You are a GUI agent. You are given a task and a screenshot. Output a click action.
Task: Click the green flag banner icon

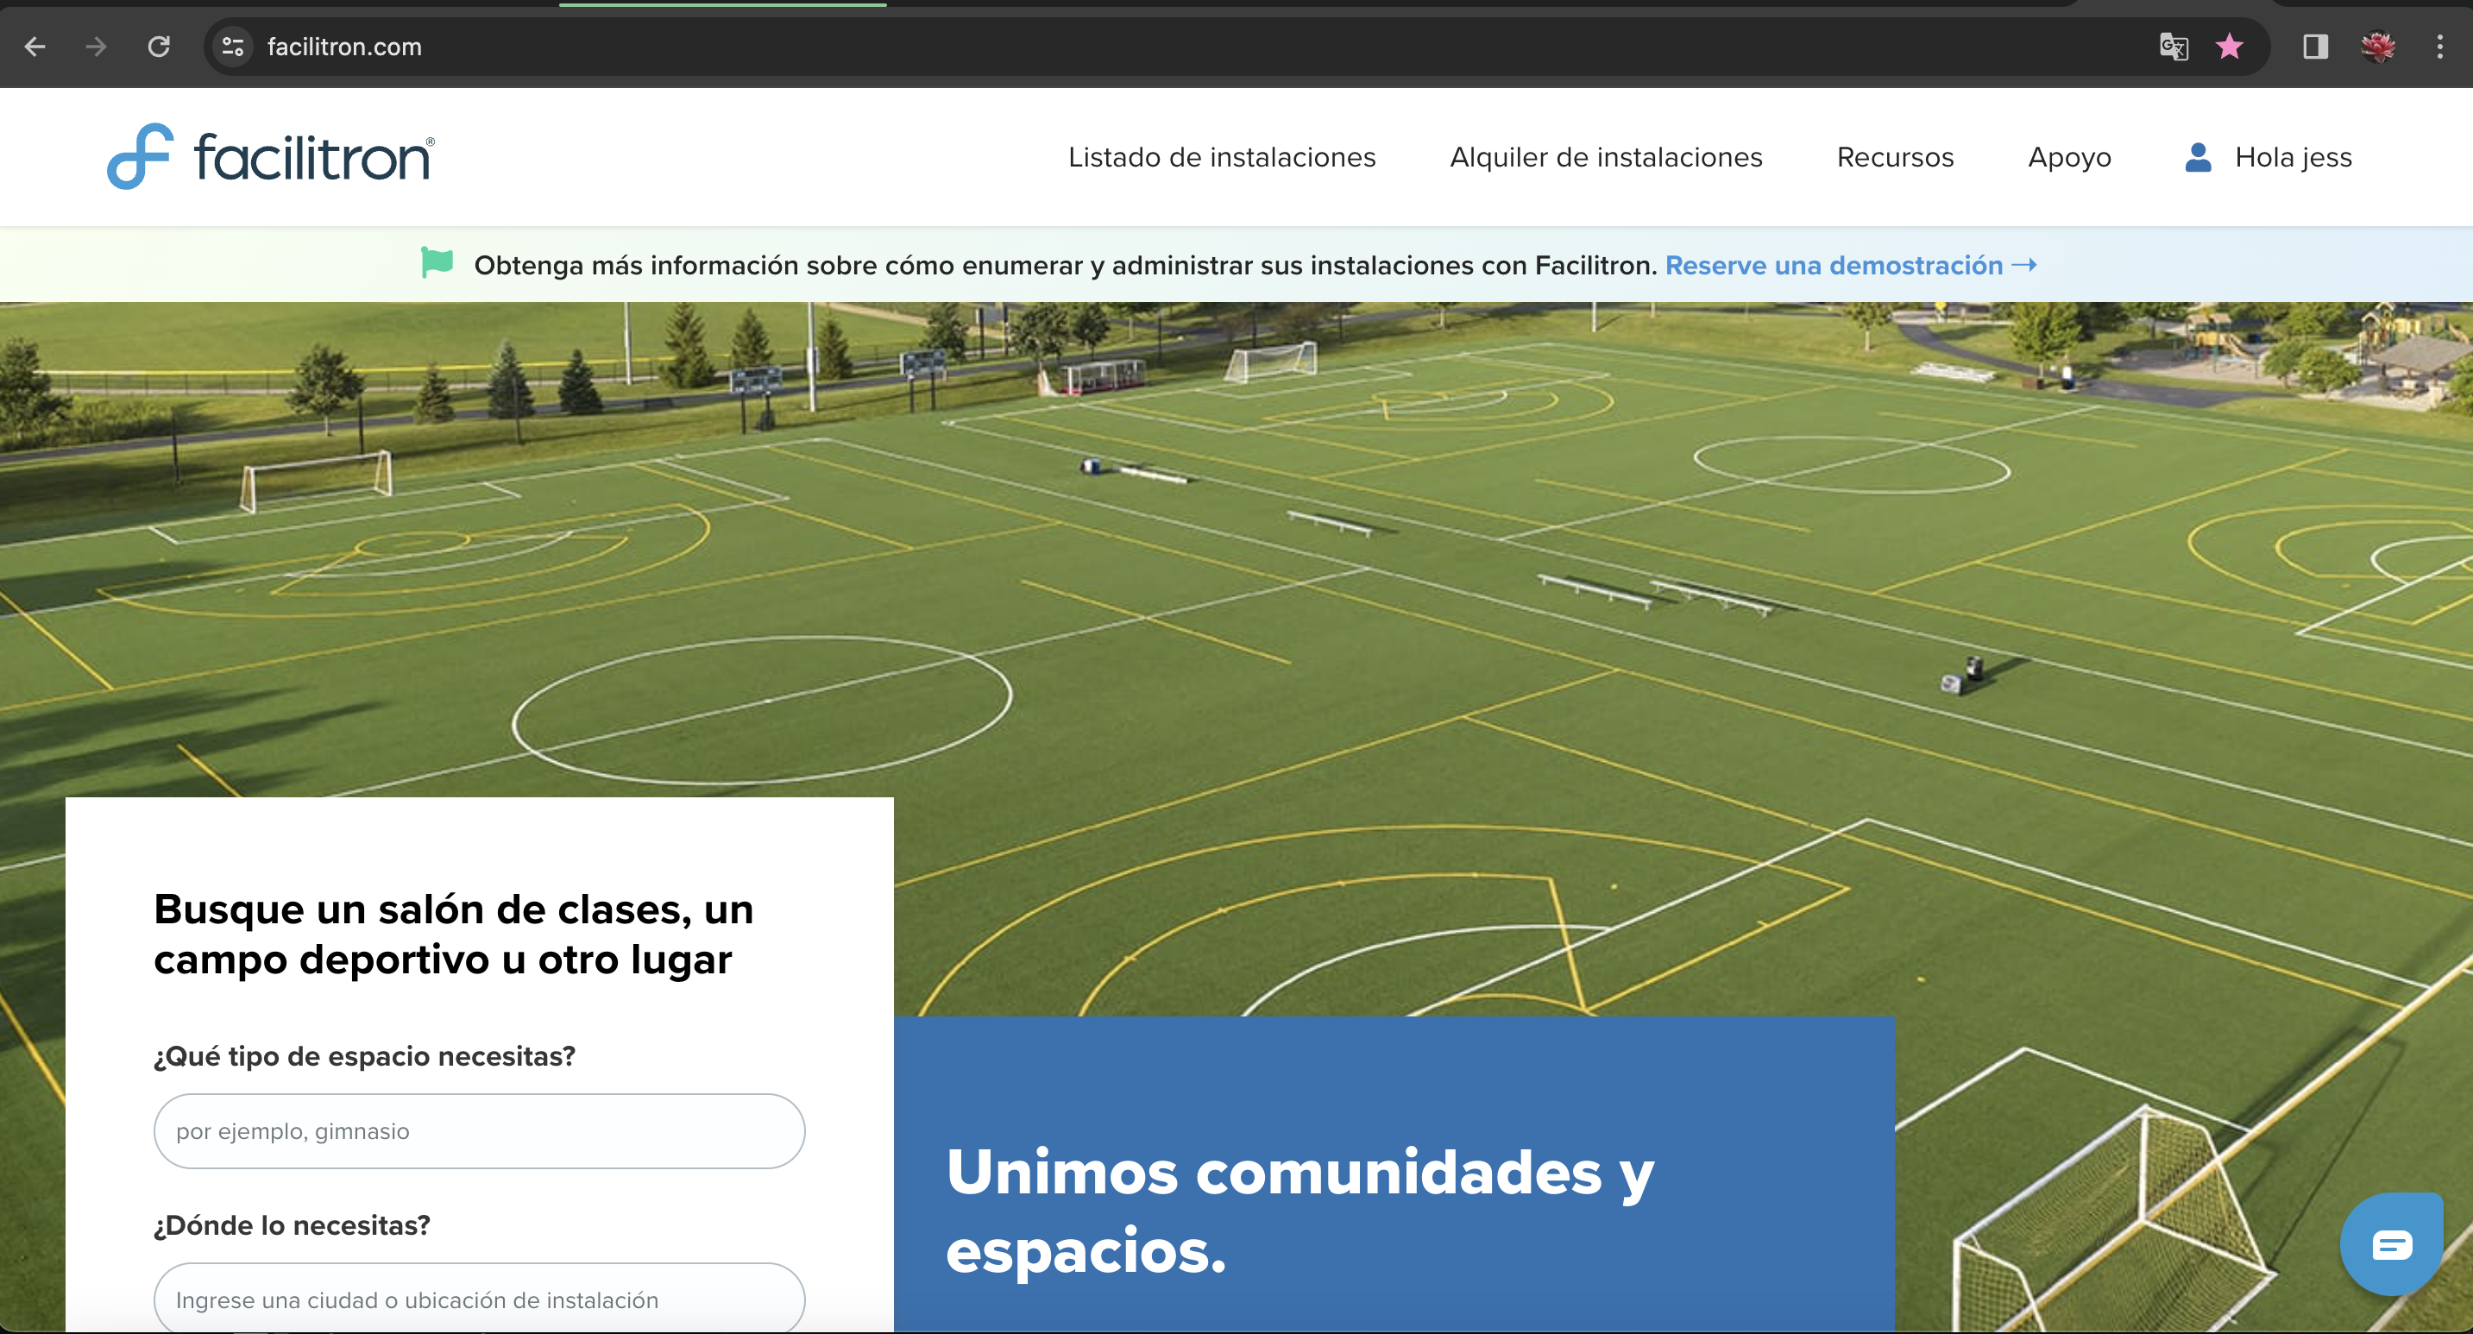437,262
